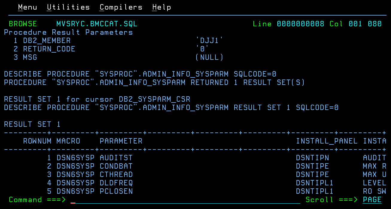Viewport: 391px width, 209px height.
Task: Click the Line number 0000000008 indicator
Action: [x=300, y=24]
